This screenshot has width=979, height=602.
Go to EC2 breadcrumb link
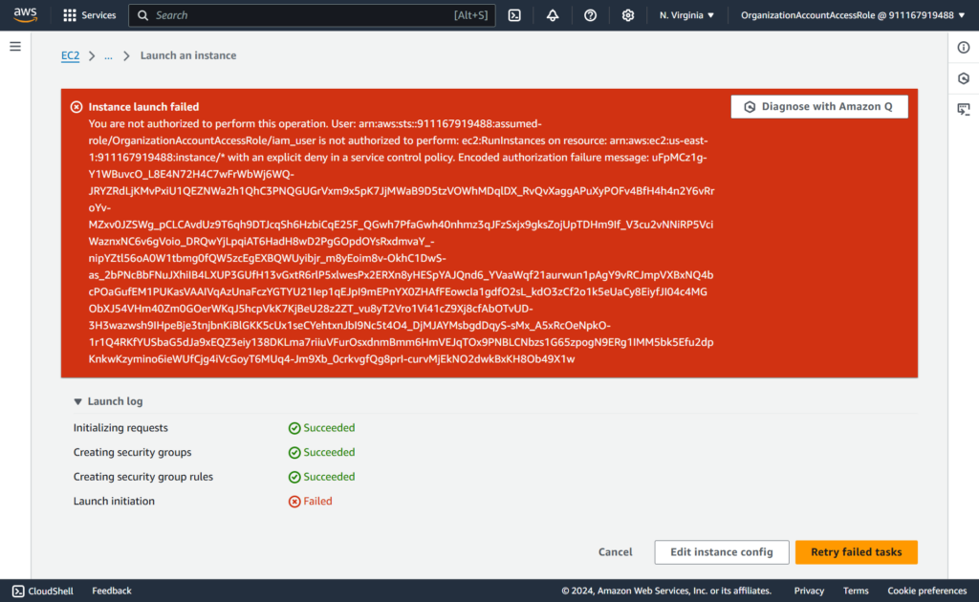[x=71, y=55]
